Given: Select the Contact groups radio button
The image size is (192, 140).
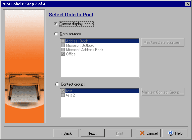Looking at the screenshot, I should pos(57,84).
